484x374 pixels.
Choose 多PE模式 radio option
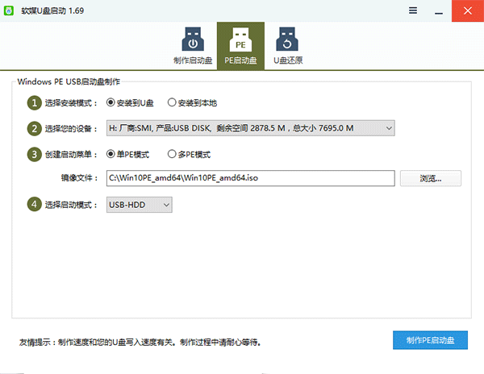pyautogui.click(x=172, y=154)
